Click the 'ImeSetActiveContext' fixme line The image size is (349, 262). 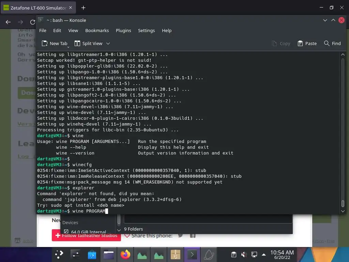[122, 171]
